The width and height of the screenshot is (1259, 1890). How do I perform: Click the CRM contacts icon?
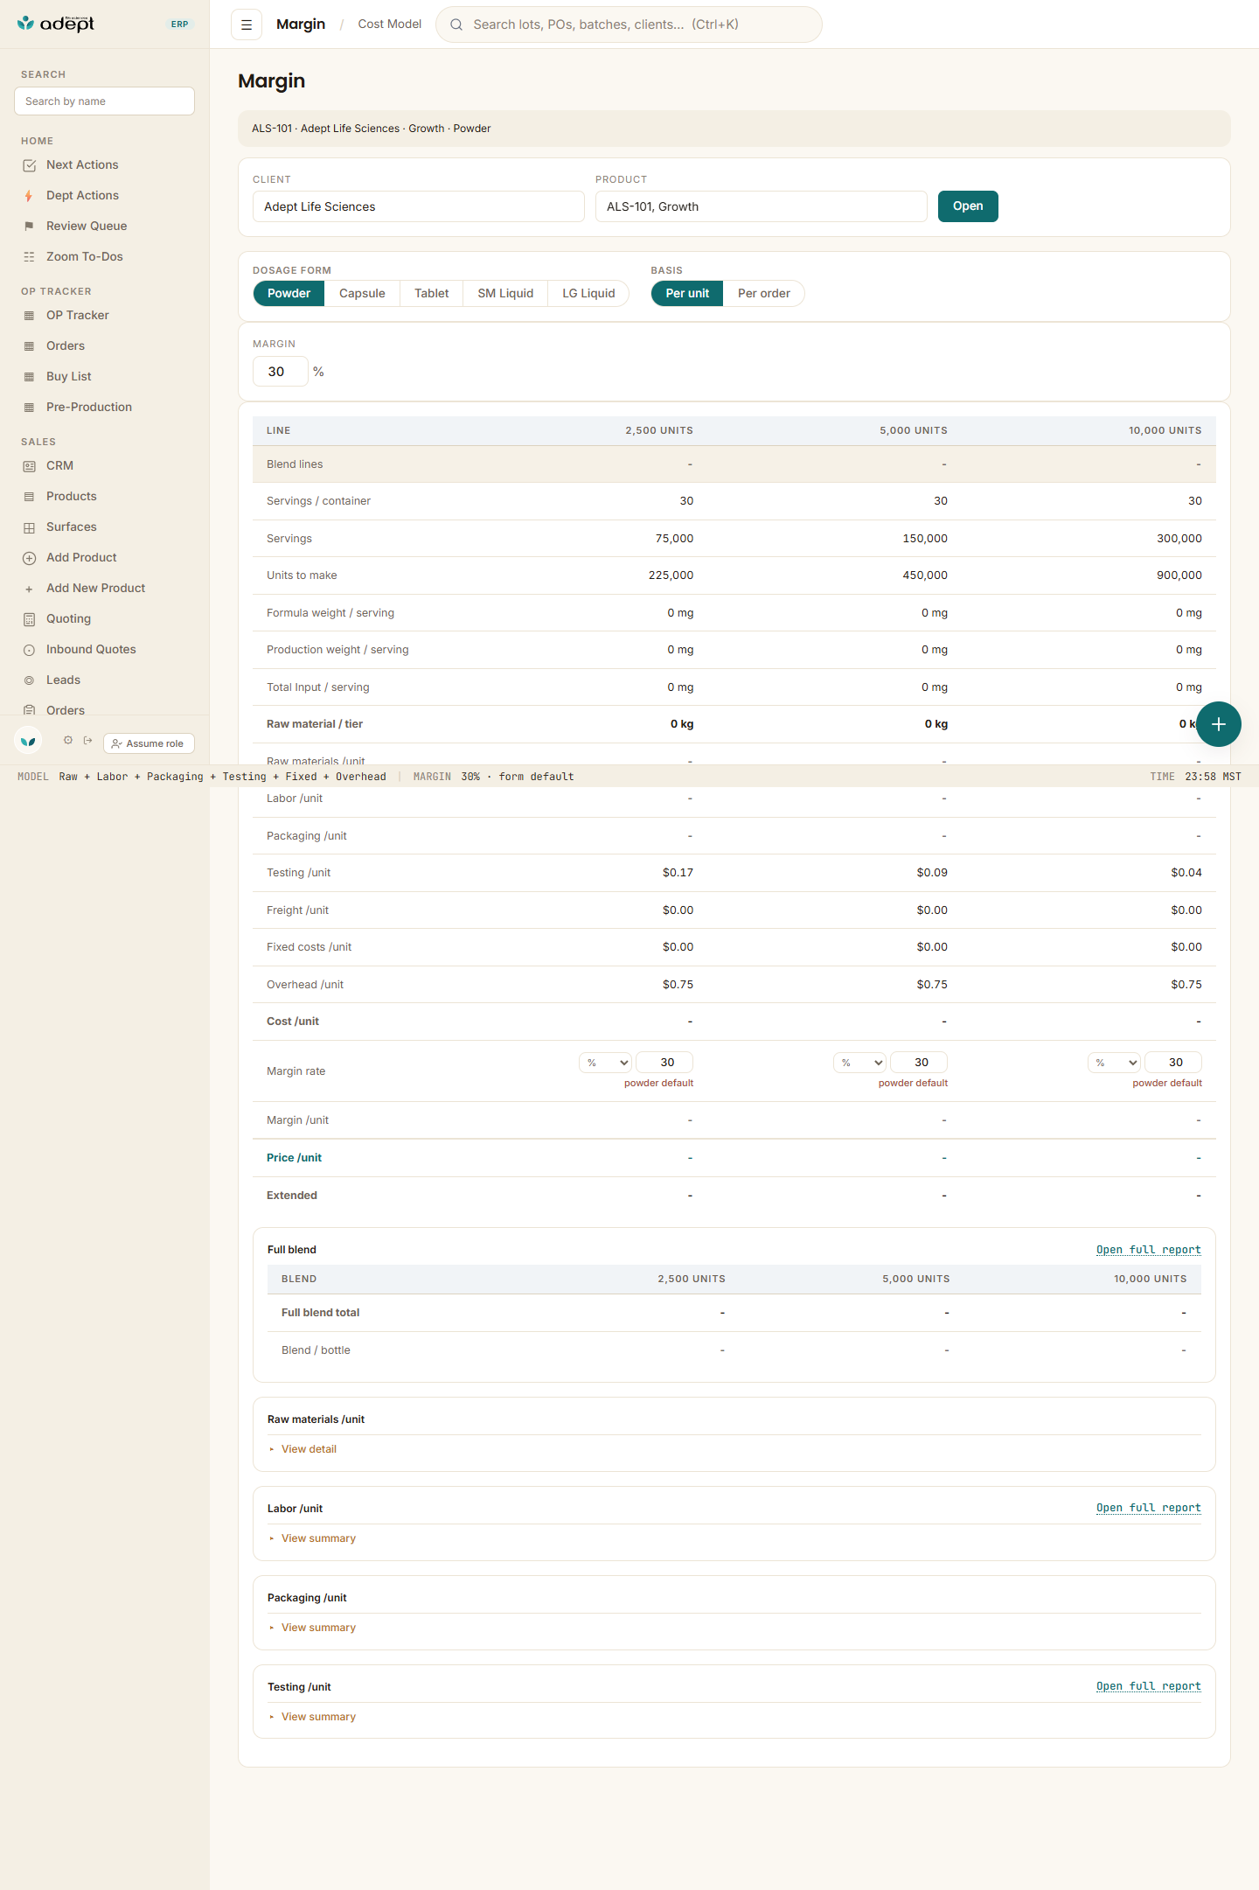coord(29,466)
